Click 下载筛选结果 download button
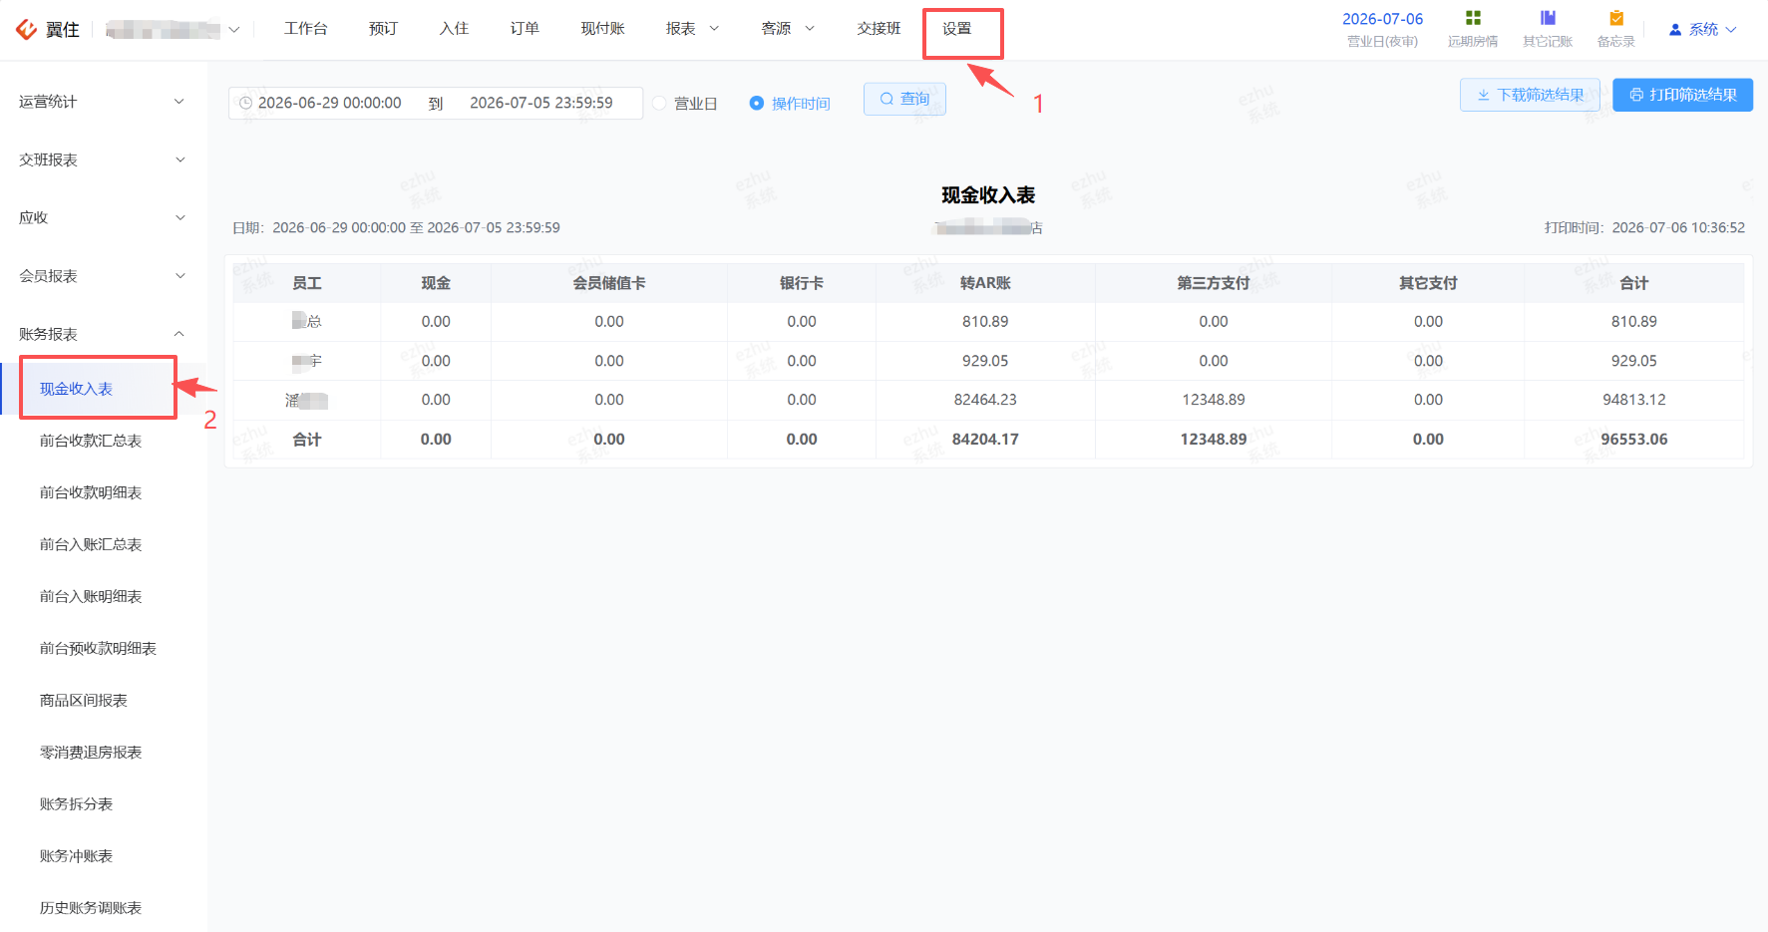The height and width of the screenshot is (932, 1768). (x=1530, y=95)
